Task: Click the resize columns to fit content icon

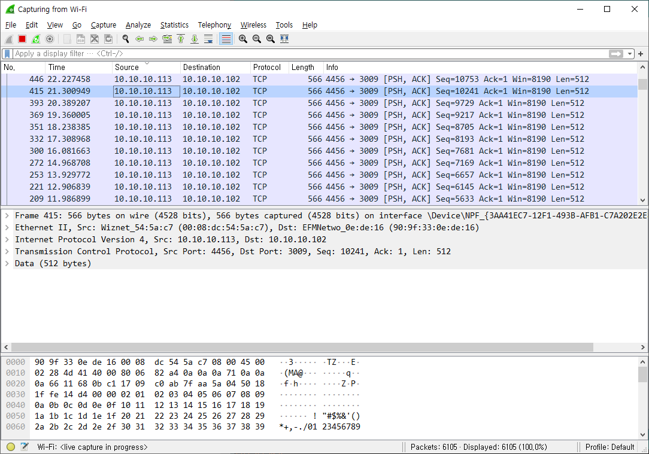Action: [284, 39]
